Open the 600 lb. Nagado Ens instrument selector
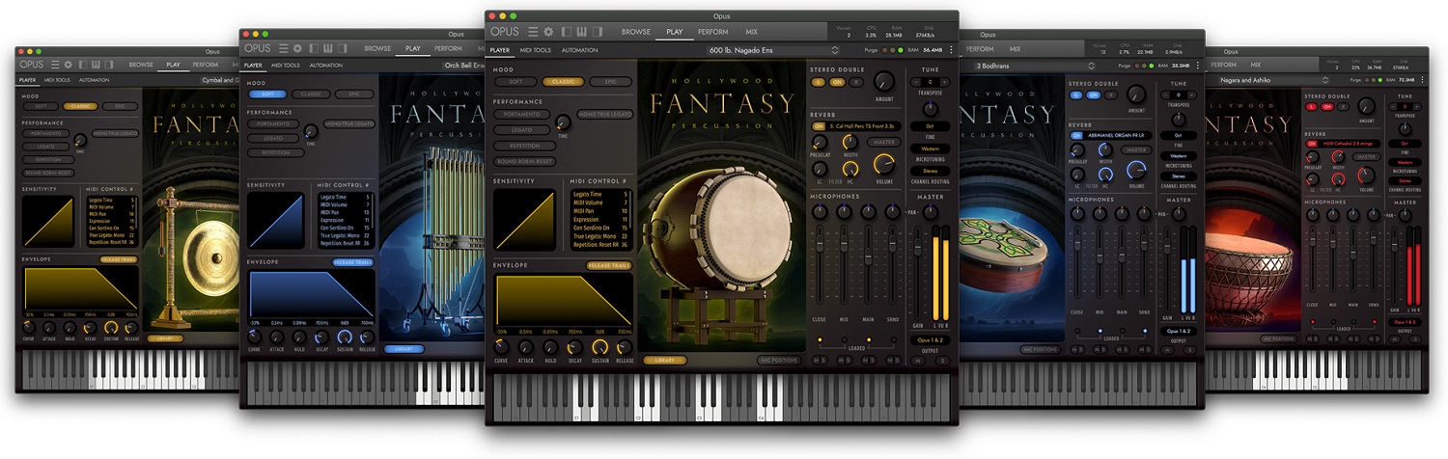Viewport: 1448px width, 459px height. click(x=772, y=49)
